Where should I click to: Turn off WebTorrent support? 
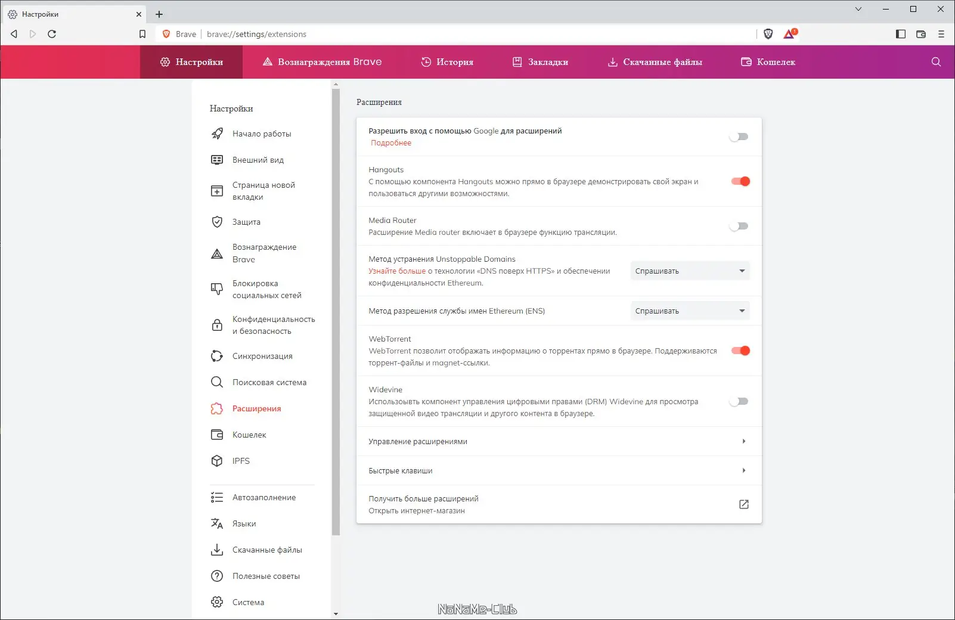[x=740, y=351]
